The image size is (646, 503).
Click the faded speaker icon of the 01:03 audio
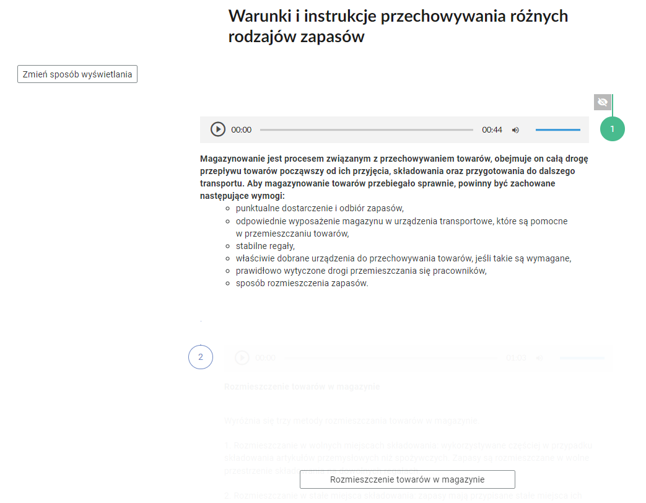[539, 358]
